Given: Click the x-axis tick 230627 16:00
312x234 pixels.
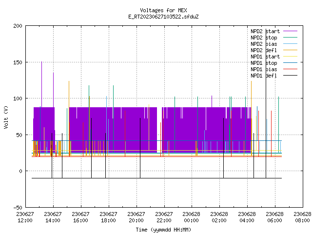Looking at the screenshot, I should [80, 217].
